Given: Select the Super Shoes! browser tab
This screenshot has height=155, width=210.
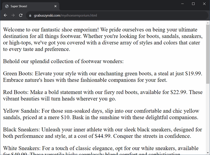Looking at the screenshot, I should tap(31, 6).
